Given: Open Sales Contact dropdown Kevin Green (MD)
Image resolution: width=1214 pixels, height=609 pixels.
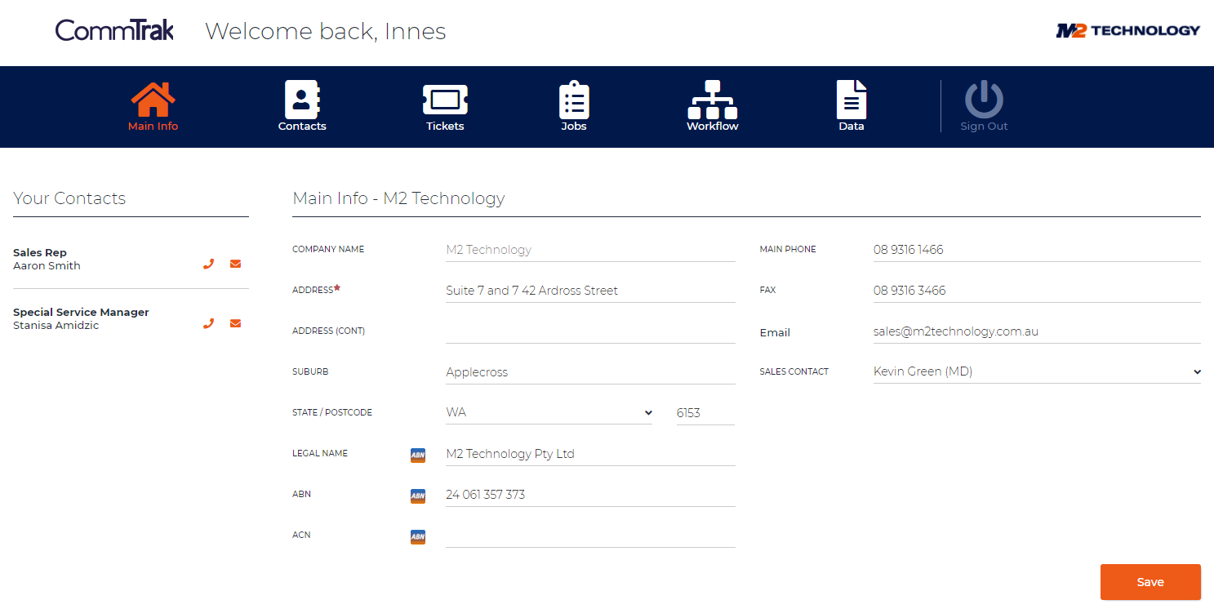Looking at the screenshot, I should (1037, 371).
